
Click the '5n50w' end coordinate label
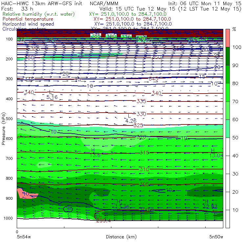[216, 237]
